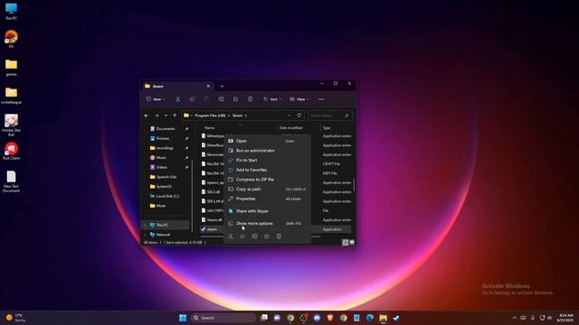Open the EA desktop shortcut
Image resolution: width=579 pixels, height=325 pixels.
click(x=11, y=39)
